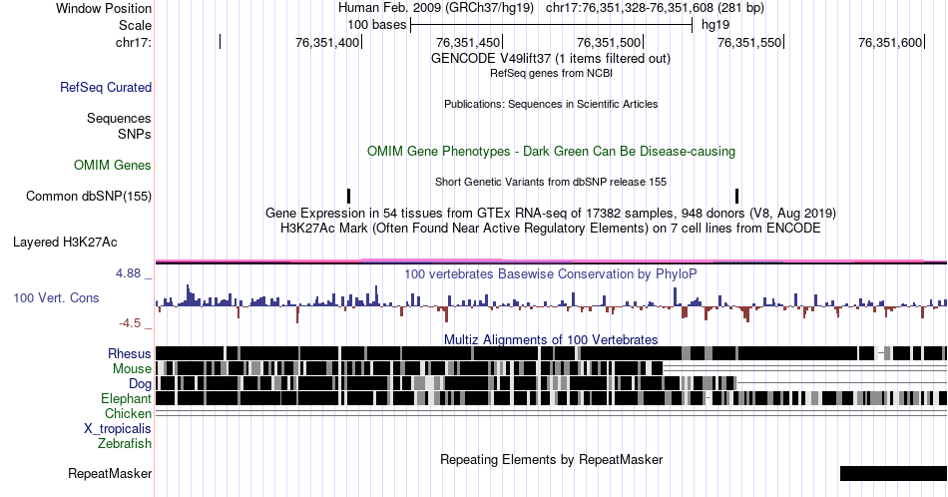The width and height of the screenshot is (948, 497).
Task: Click the Dog alignment block bar
Action: (x=446, y=383)
